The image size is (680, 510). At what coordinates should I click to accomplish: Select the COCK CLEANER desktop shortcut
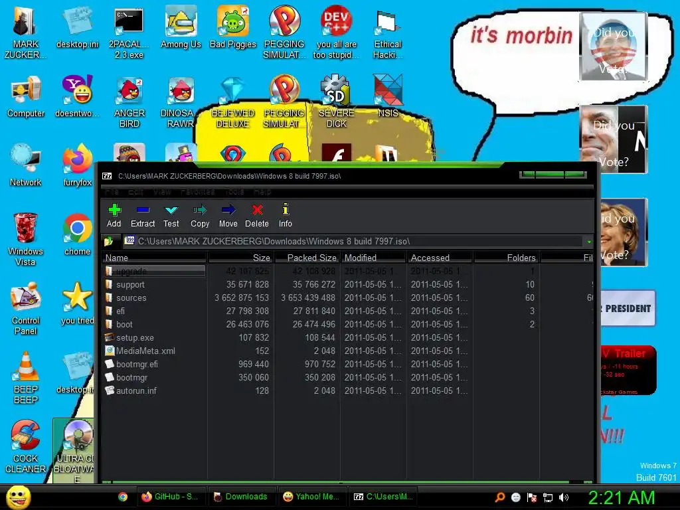26,447
